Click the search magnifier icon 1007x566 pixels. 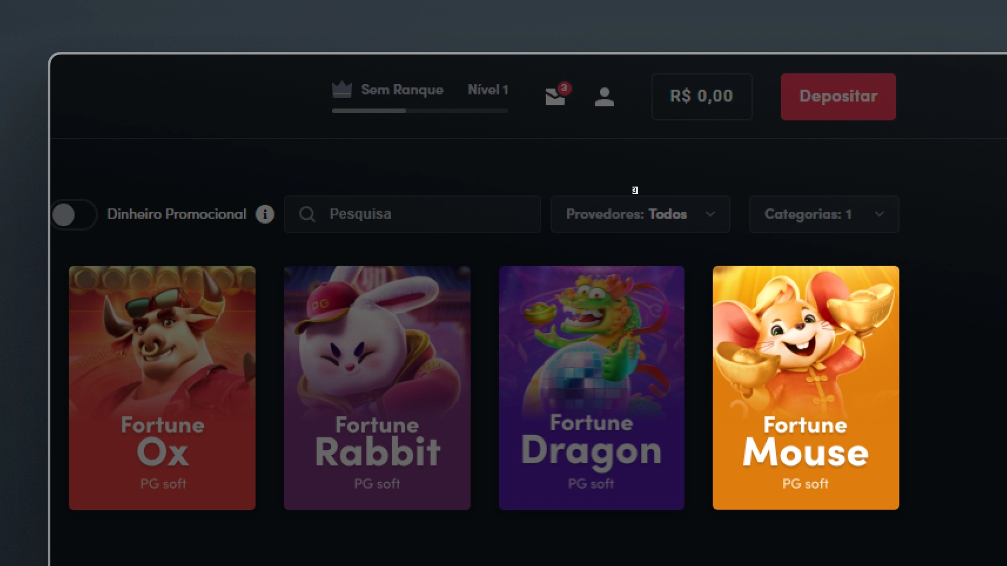click(307, 214)
